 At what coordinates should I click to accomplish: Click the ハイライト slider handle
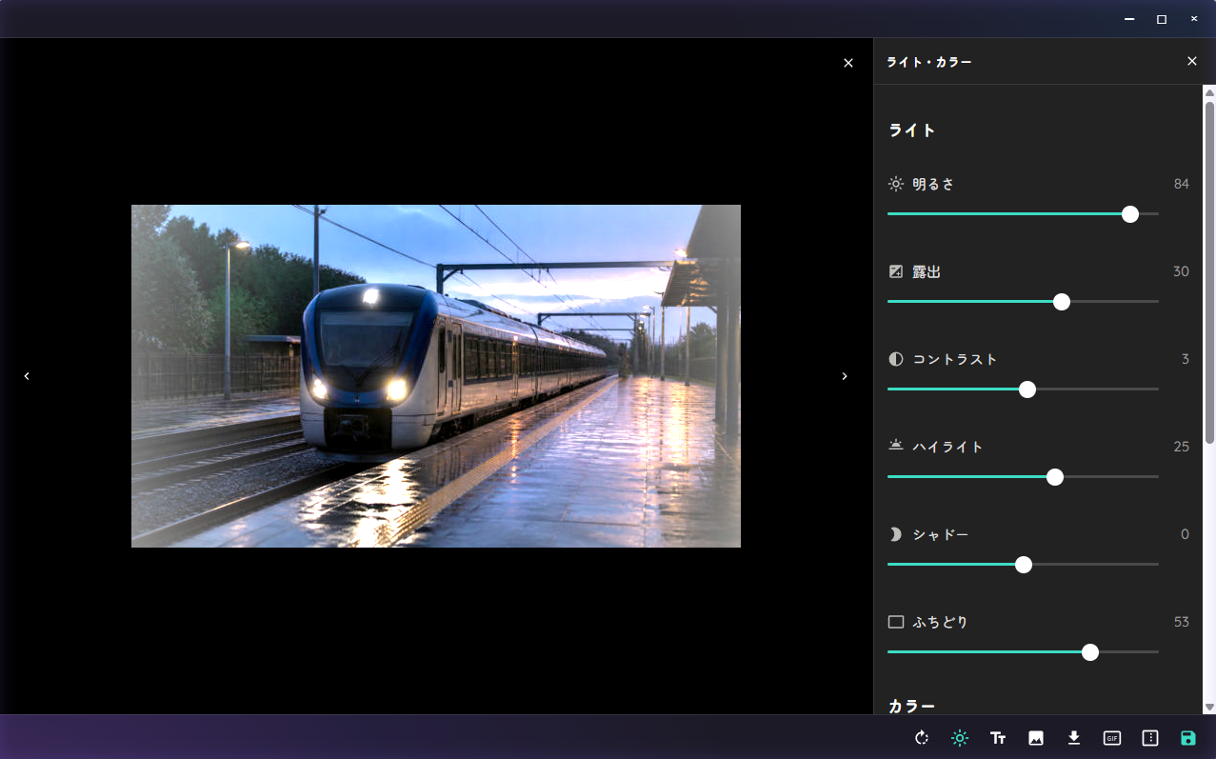pos(1055,477)
